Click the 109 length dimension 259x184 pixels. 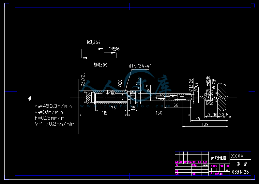click(x=205, y=124)
